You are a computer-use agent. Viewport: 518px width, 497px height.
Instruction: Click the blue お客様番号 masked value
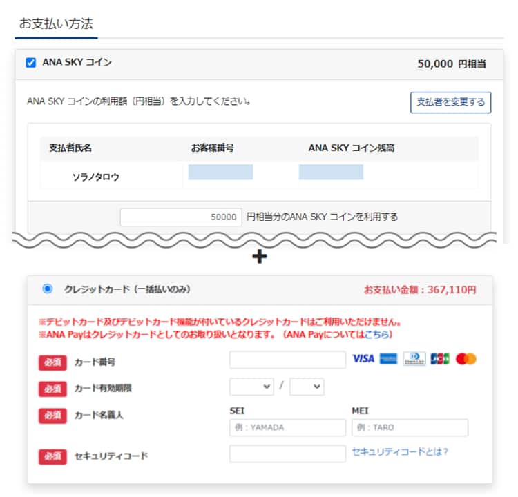pyautogui.click(x=220, y=173)
